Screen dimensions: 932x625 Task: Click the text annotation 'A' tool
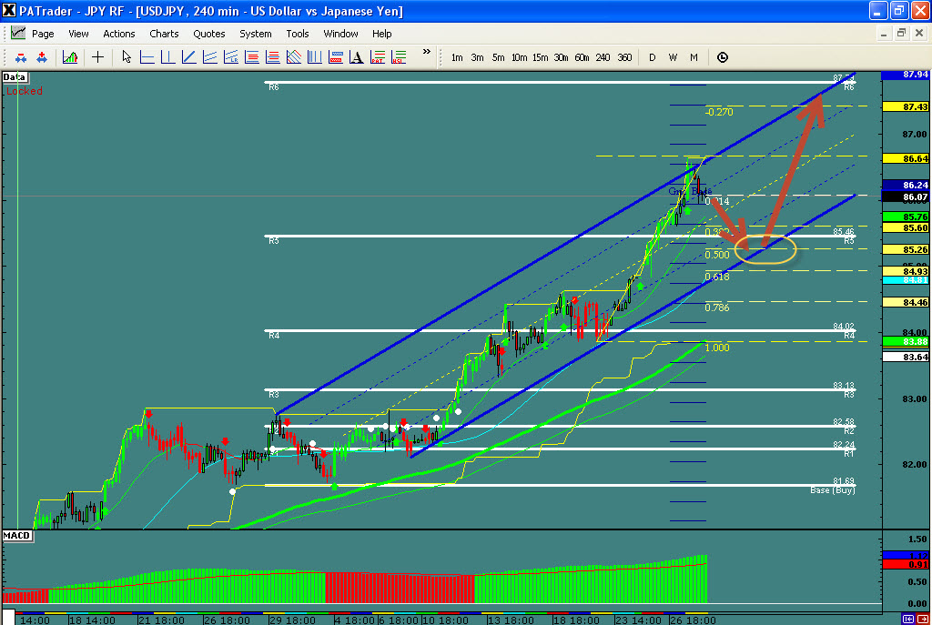click(356, 57)
